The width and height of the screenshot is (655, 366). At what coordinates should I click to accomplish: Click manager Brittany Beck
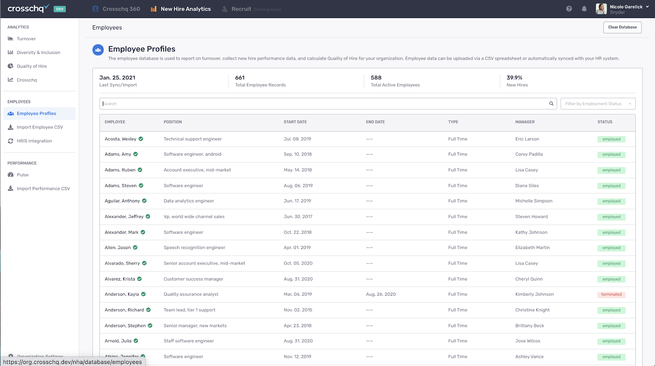[x=530, y=326]
